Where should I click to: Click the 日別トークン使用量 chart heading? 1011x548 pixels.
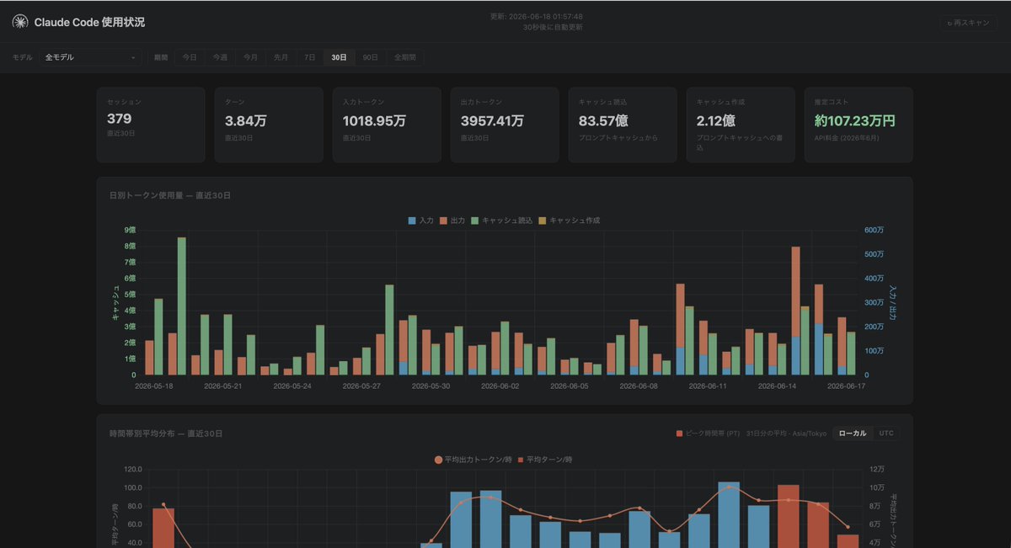170,195
